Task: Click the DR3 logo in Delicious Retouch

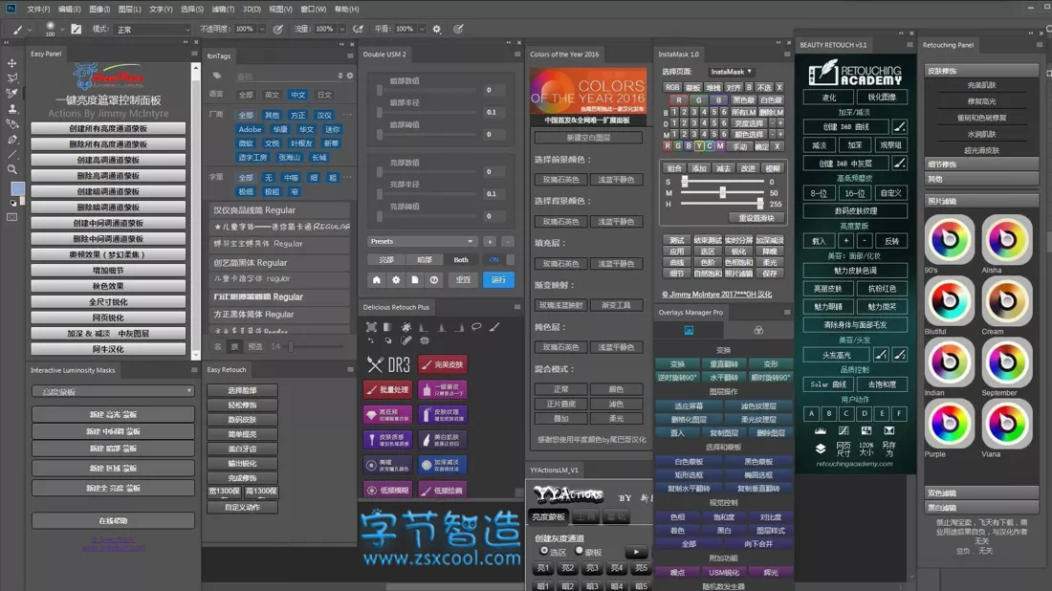Action: point(388,365)
